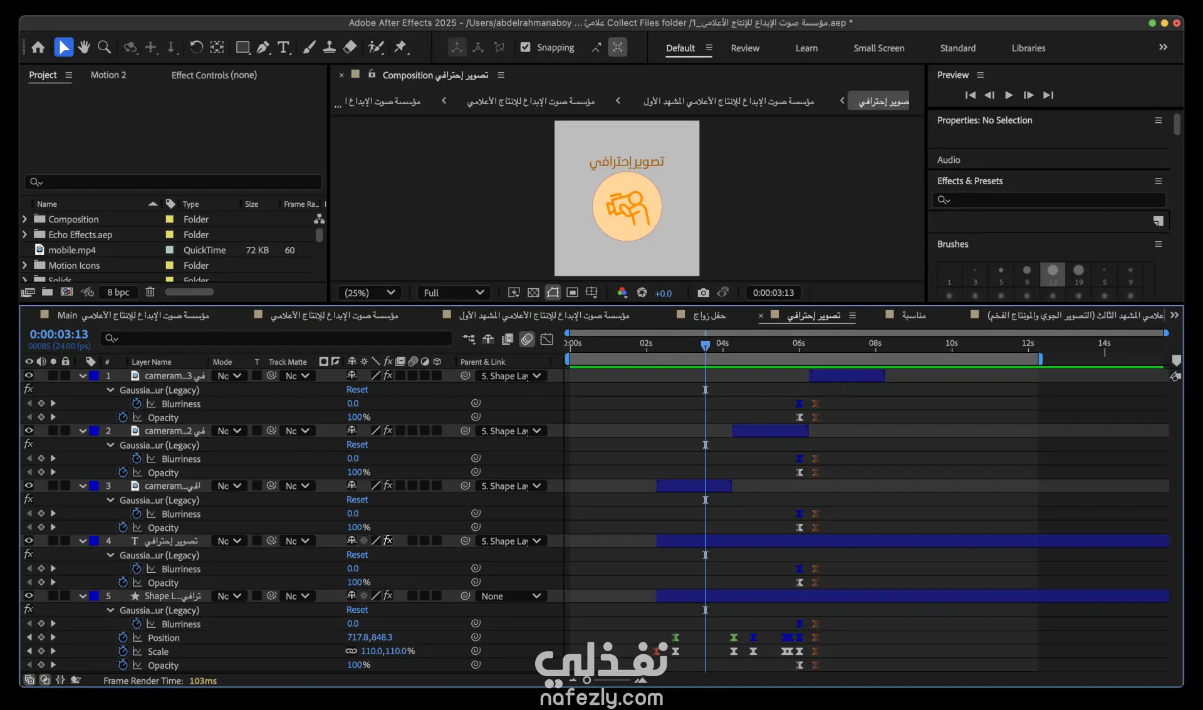This screenshot has height=710, width=1203.
Task: Select the Type tool in toolbar
Action: (283, 48)
